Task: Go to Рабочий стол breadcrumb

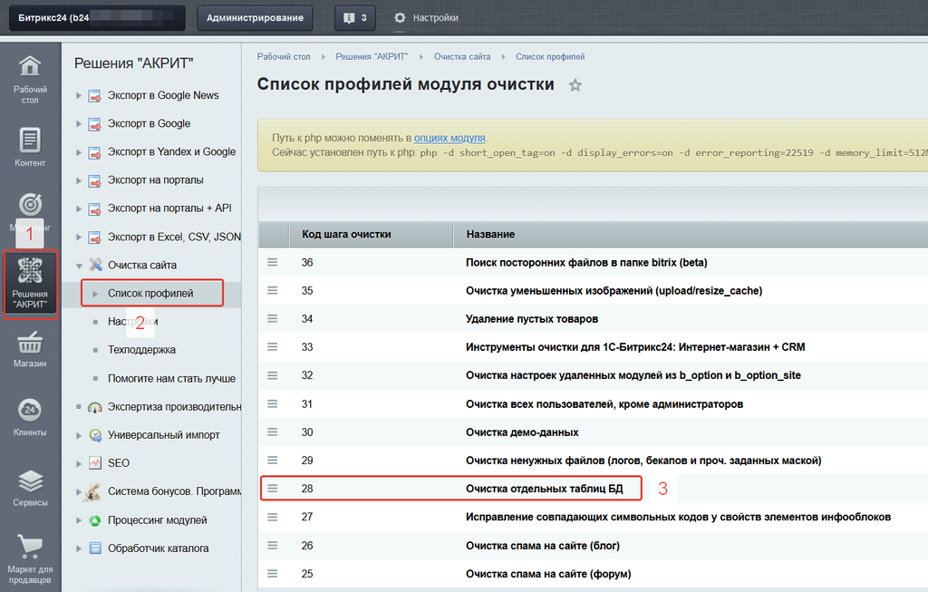Action: pyautogui.click(x=284, y=57)
